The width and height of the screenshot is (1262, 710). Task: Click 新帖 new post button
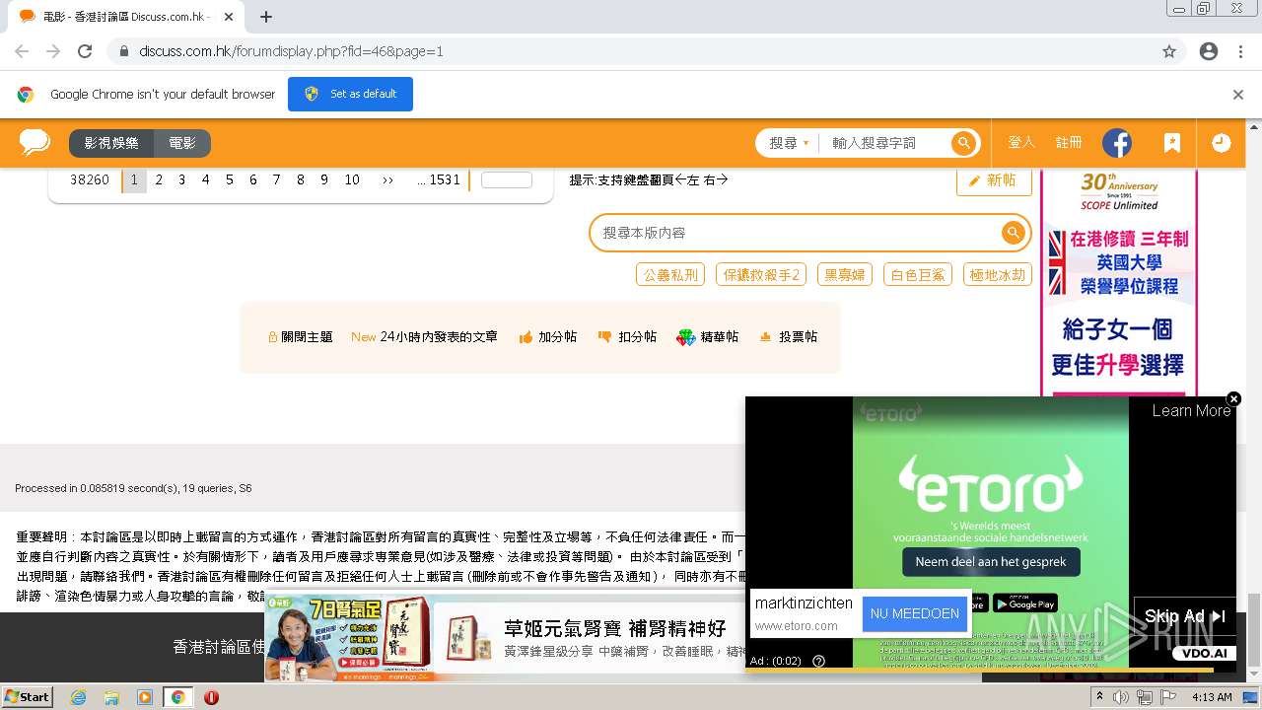coord(994,180)
